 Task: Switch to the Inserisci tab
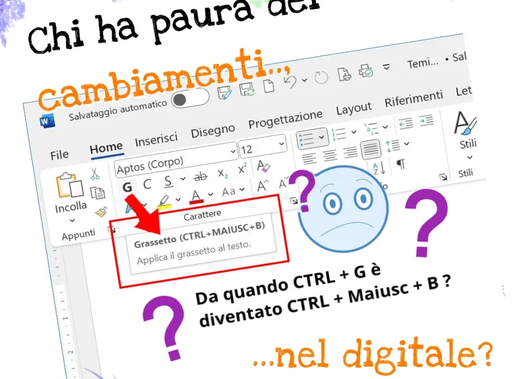point(156,139)
